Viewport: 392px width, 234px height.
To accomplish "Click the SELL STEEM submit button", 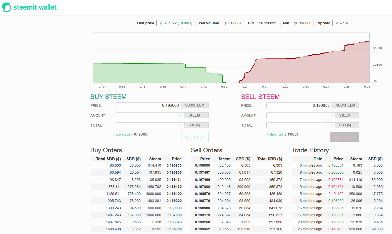I will point(345,137).
